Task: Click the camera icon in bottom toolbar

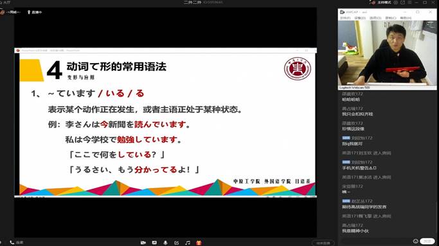Action: point(143,243)
